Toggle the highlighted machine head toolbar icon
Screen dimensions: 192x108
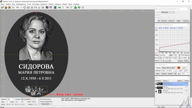[55, 7]
